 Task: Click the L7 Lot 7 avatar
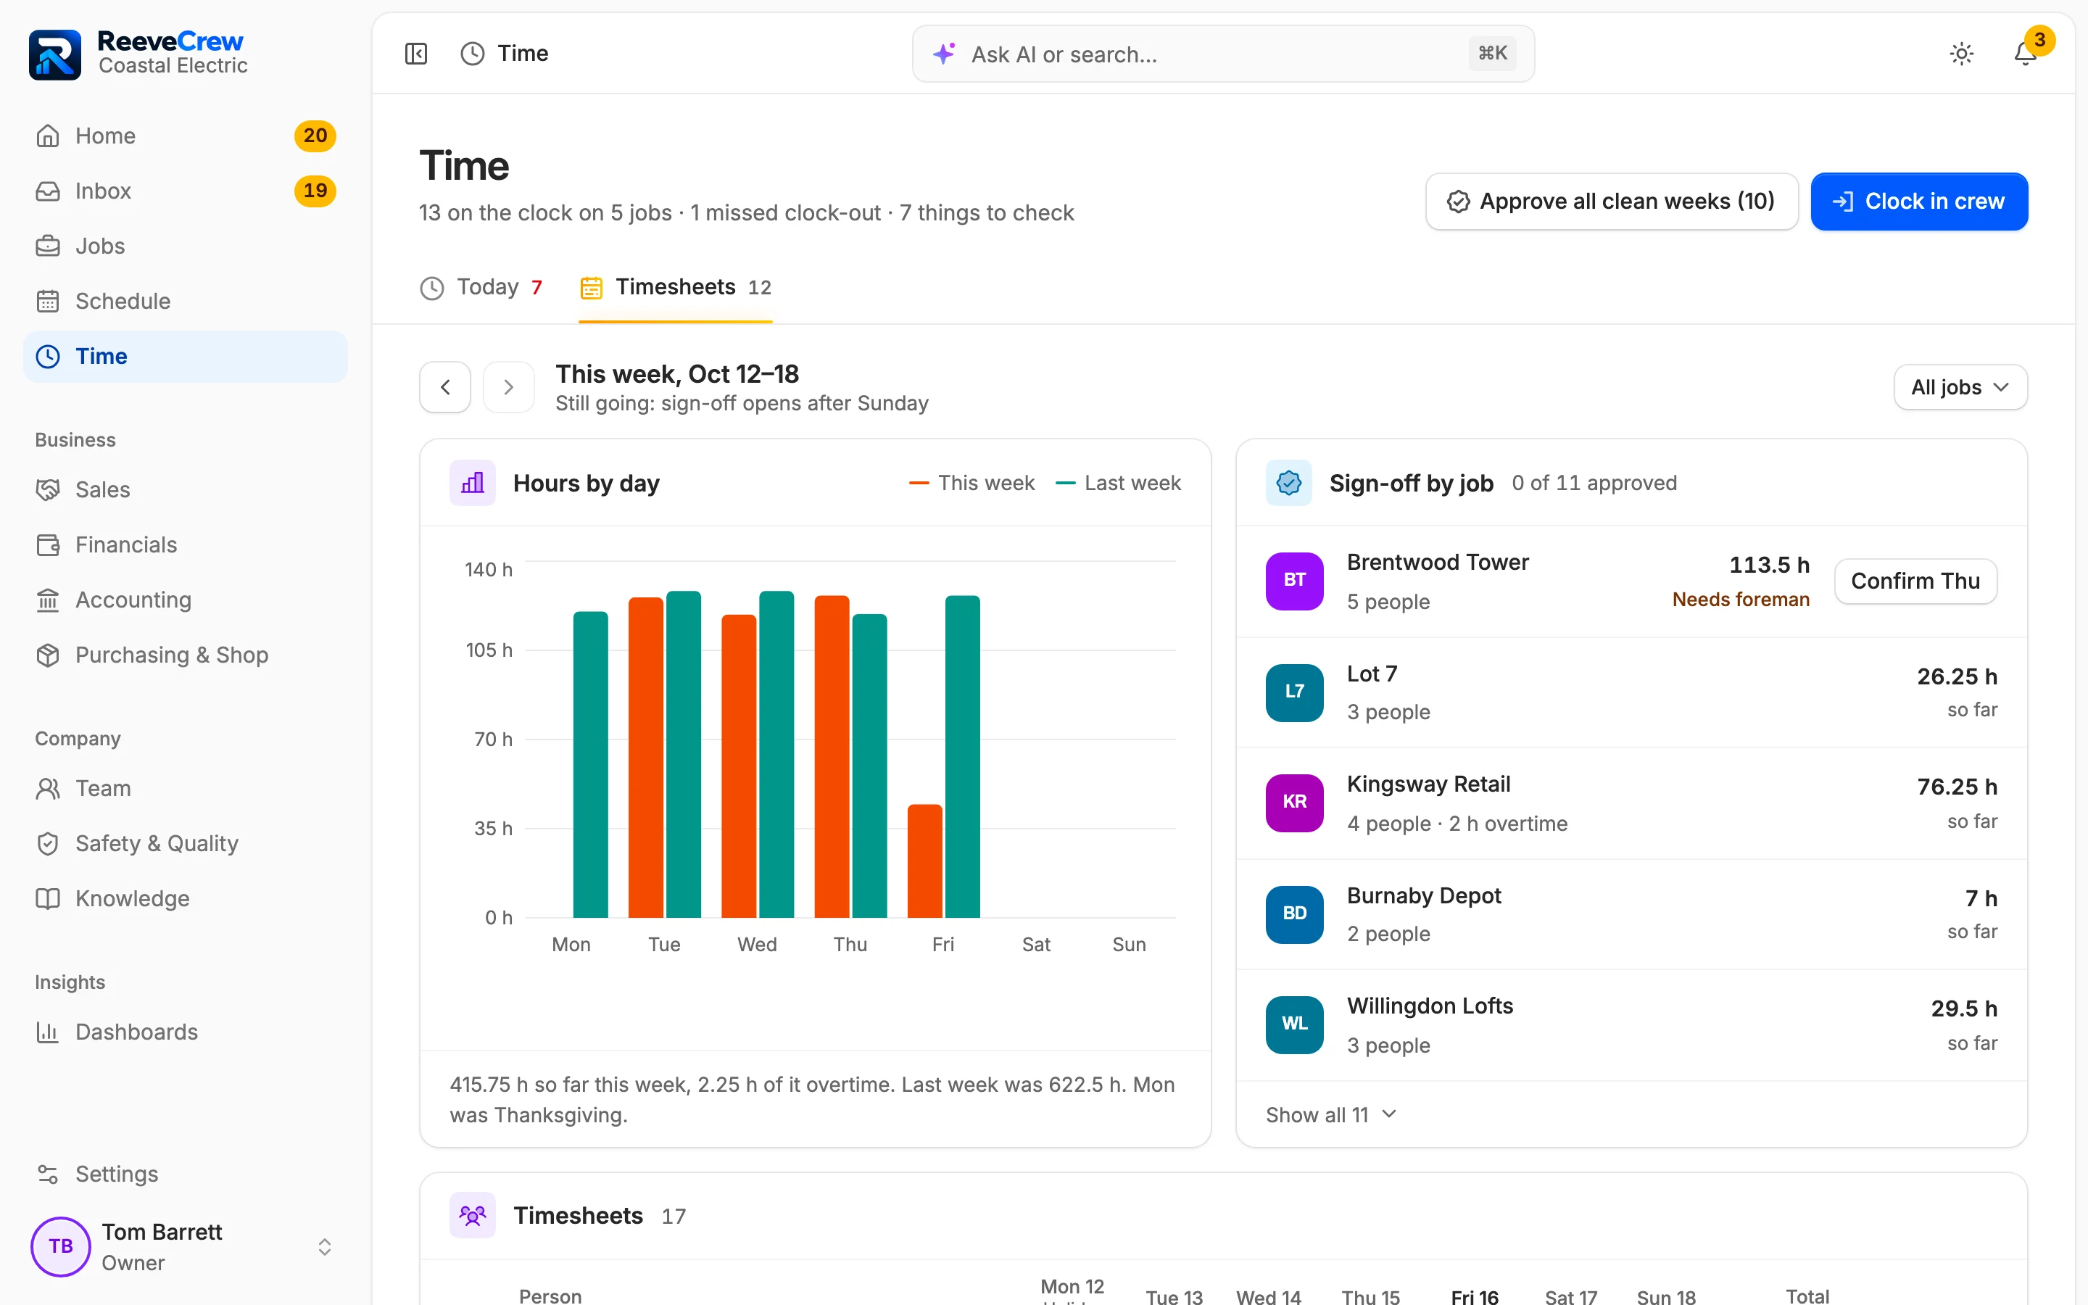pos(1294,692)
